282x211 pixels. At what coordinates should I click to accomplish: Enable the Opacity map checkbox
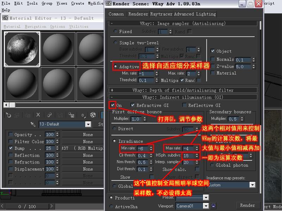point(11,134)
